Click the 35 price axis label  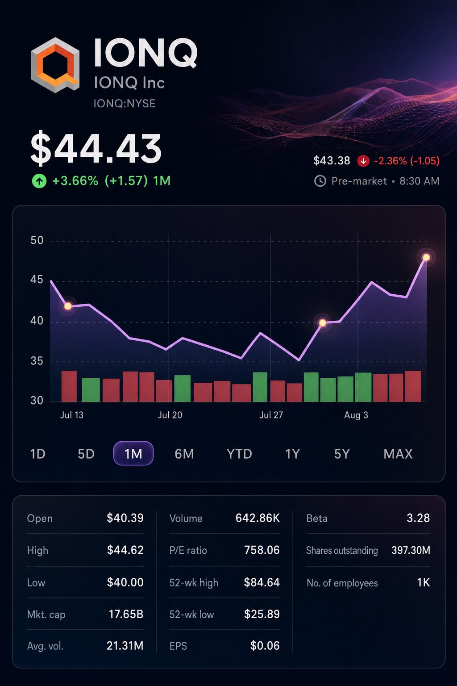point(37,361)
